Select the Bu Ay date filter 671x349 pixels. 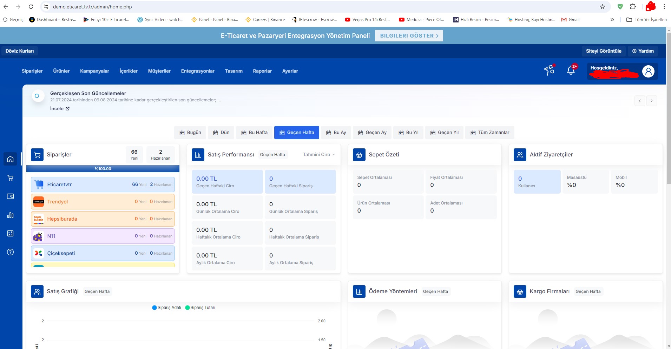click(x=336, y=133)
